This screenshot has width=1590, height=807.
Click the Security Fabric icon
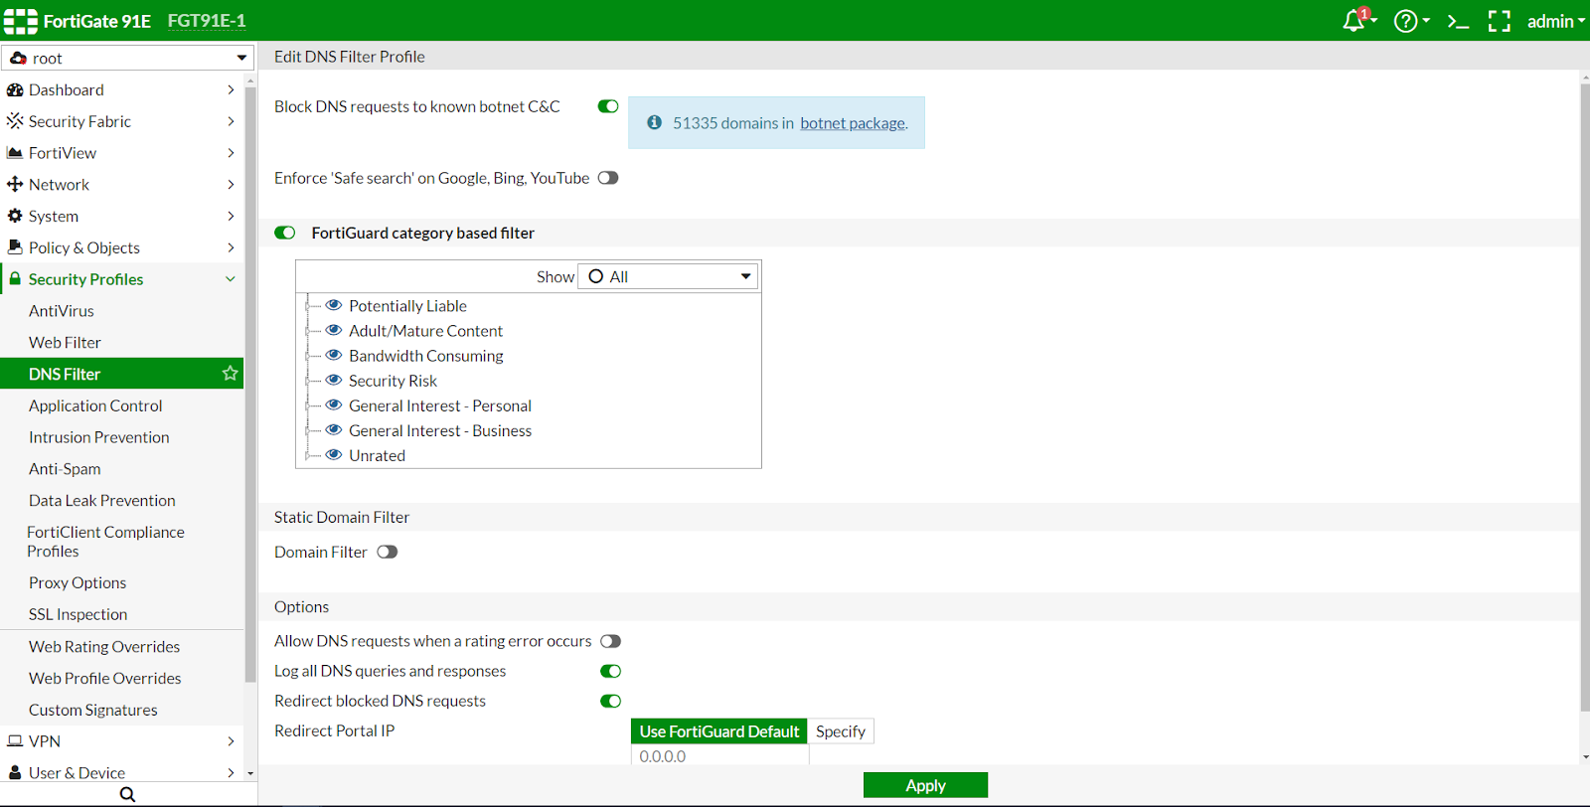pyautogui.click(x=15, y=121)
